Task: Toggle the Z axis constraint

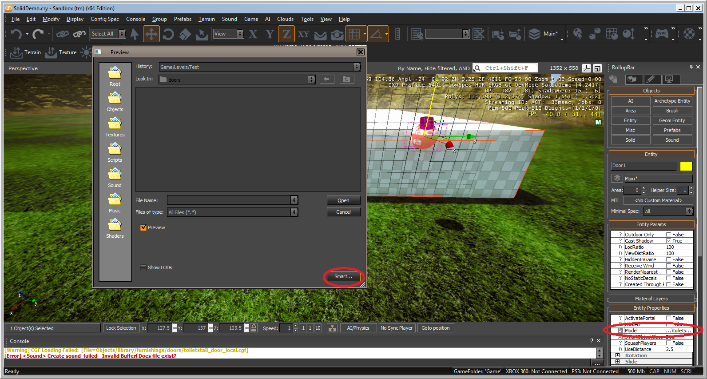Action: pos(286,34)
